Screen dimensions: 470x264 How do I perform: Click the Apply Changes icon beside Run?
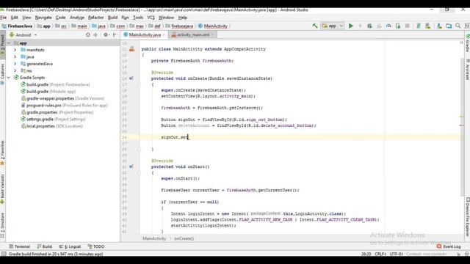coord(360,26)
